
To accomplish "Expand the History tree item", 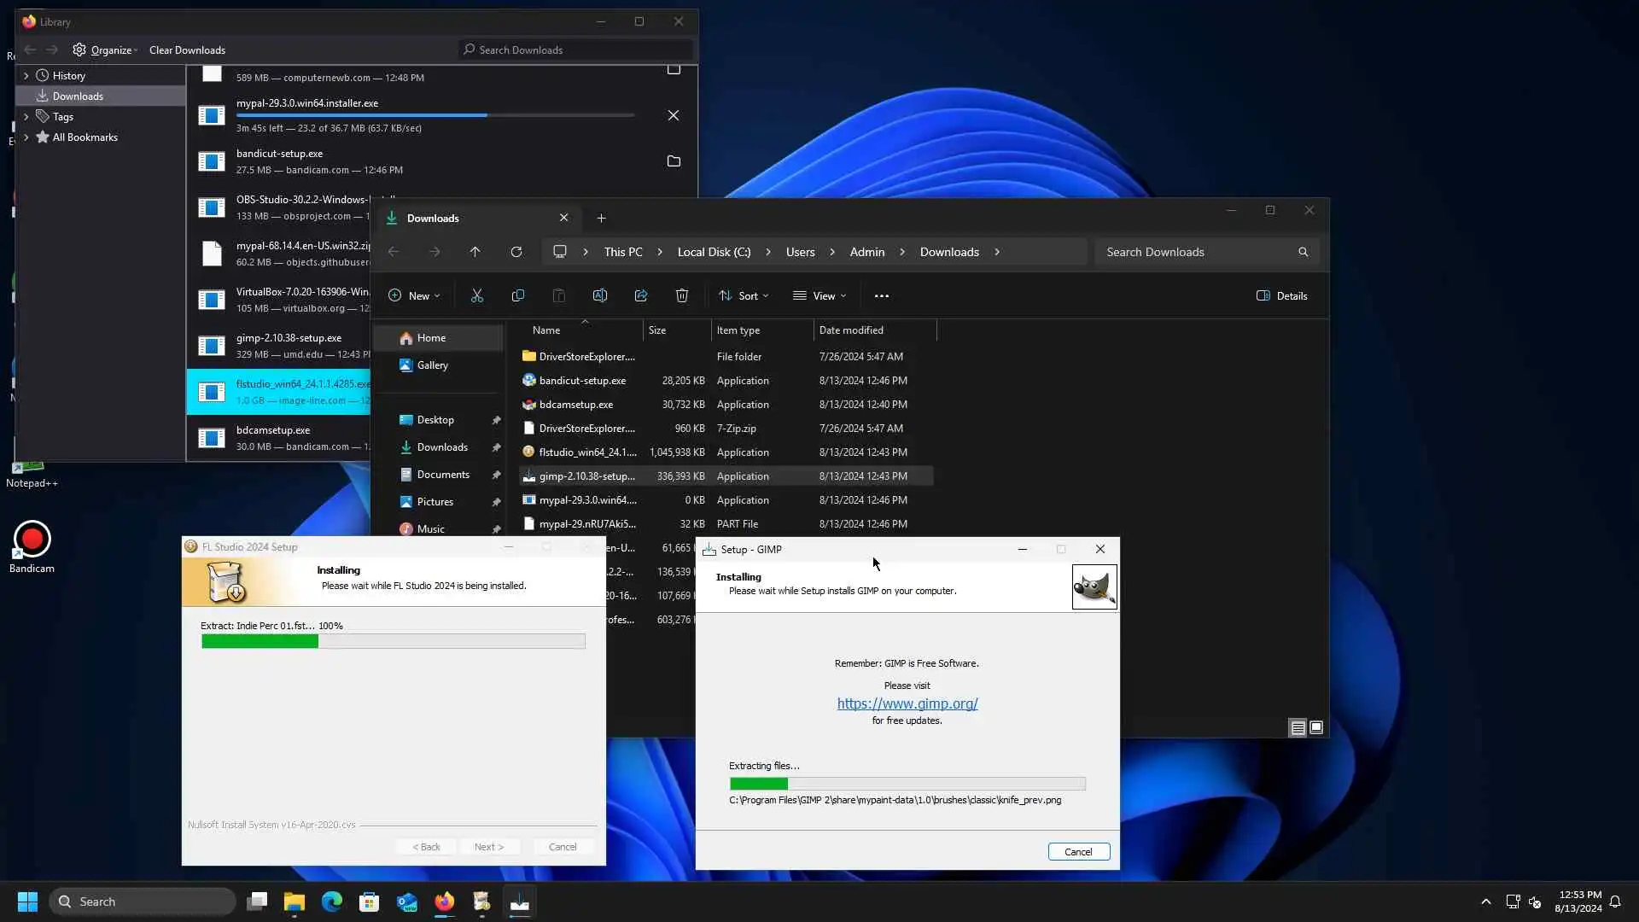I will pos(26,76).
